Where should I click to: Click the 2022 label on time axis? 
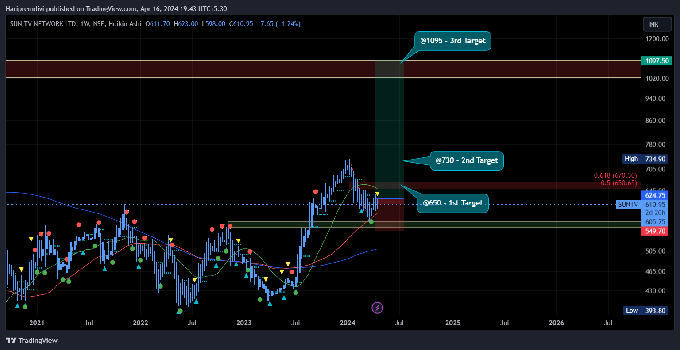click(140, 323)
